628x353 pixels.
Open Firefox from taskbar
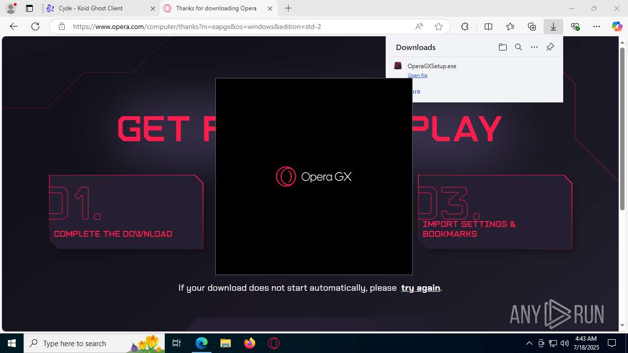pyautogui.click(x=250, y=343)
